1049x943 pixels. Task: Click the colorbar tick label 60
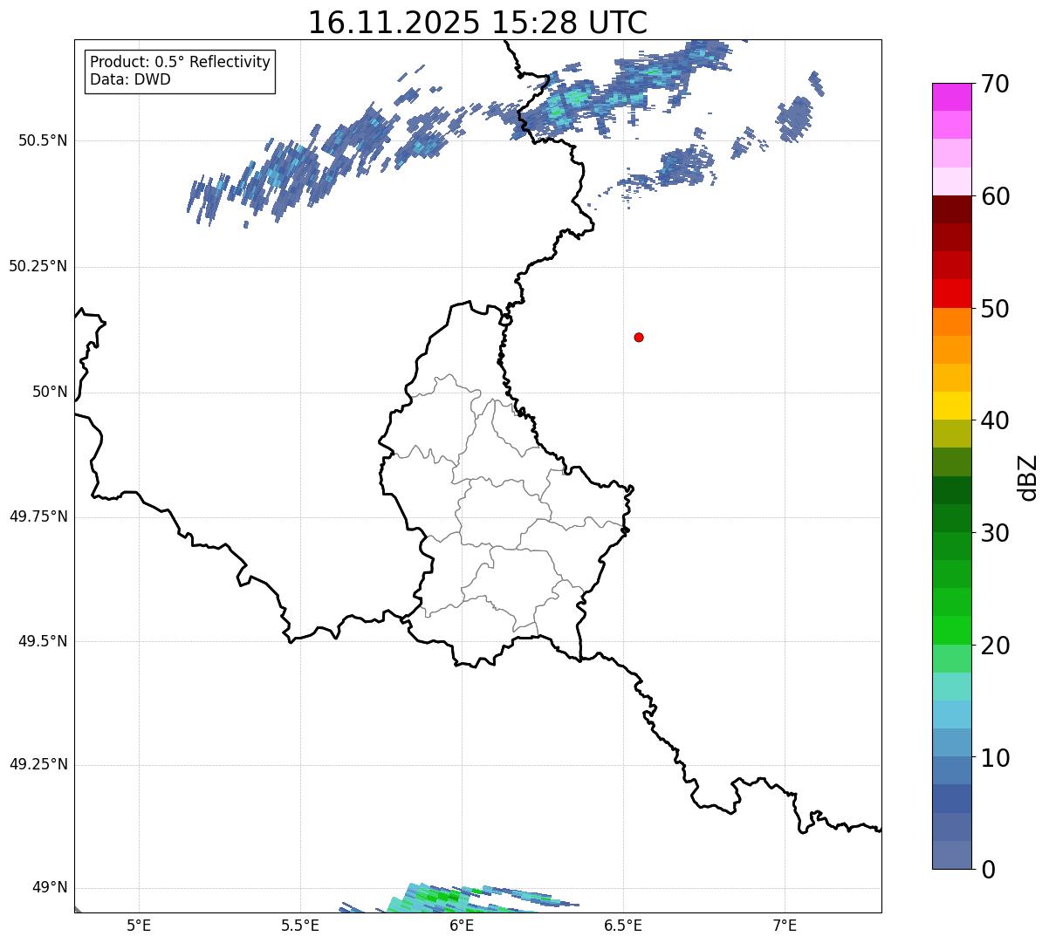[x=995, y=196]
